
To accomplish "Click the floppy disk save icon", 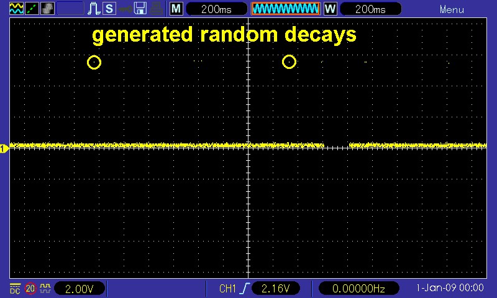I will pos(140,8).
